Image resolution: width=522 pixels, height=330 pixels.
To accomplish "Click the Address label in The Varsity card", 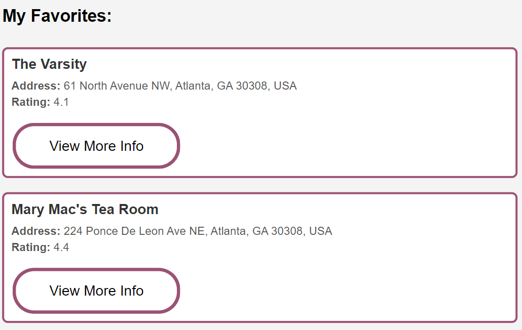I will (x=35, y=86).
